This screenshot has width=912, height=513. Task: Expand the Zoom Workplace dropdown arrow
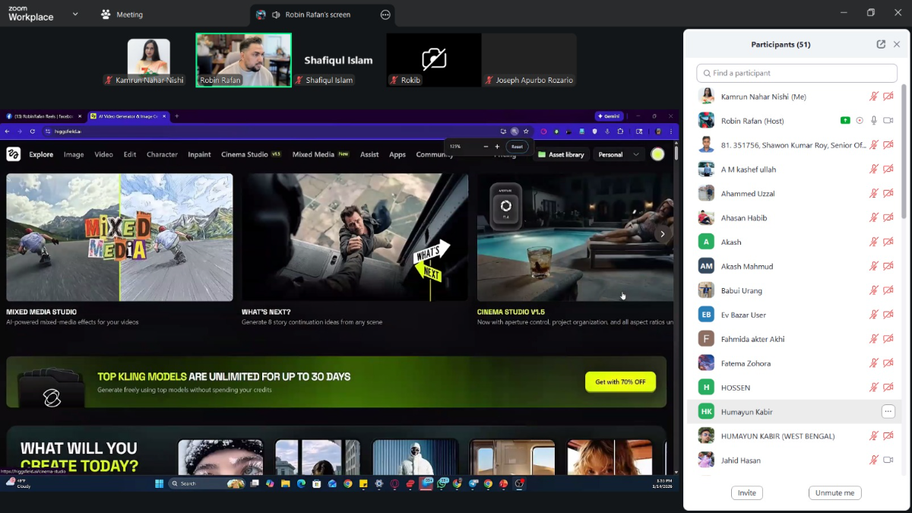[75, 14]
